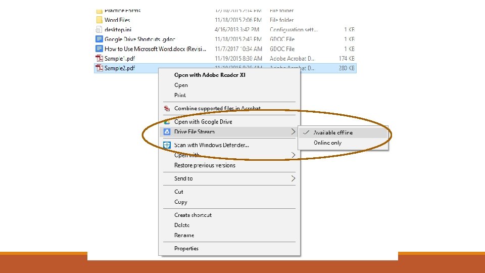Click Open in the context menu

(181, 85)
